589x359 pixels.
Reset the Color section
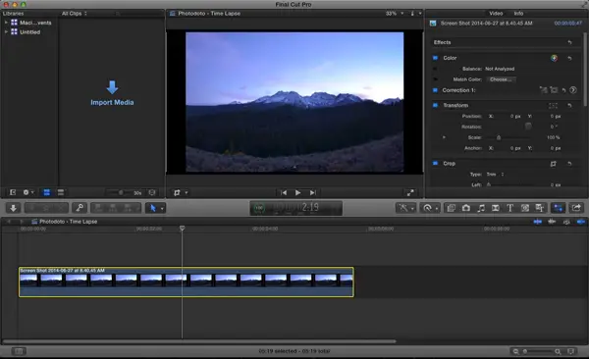(569, 58)
